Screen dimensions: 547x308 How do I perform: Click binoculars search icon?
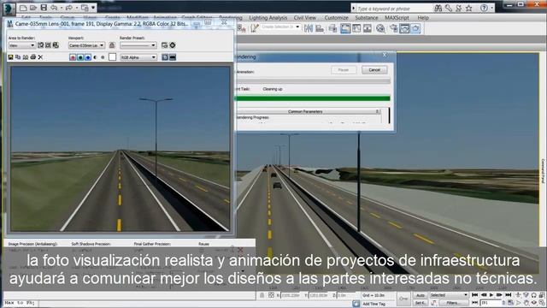pos(438,8)
